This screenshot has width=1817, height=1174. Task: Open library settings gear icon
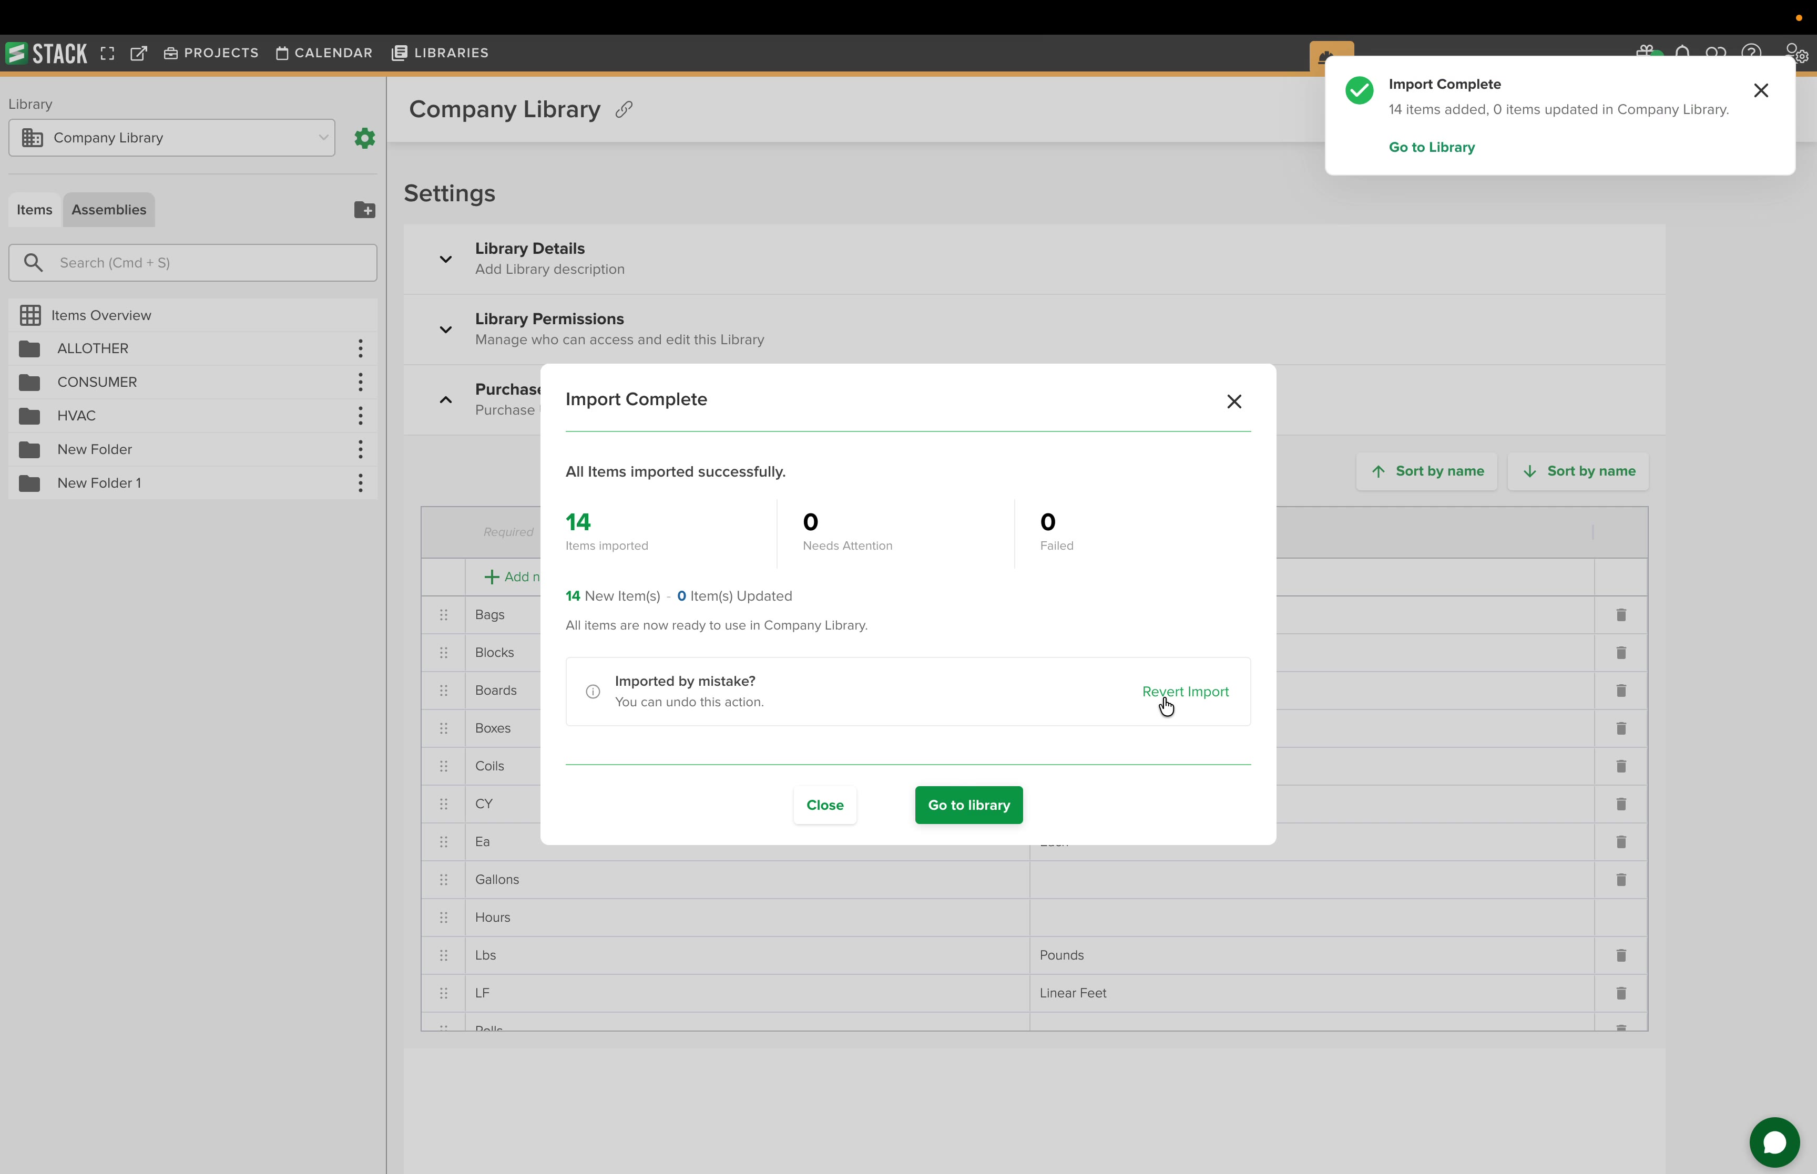364,138
